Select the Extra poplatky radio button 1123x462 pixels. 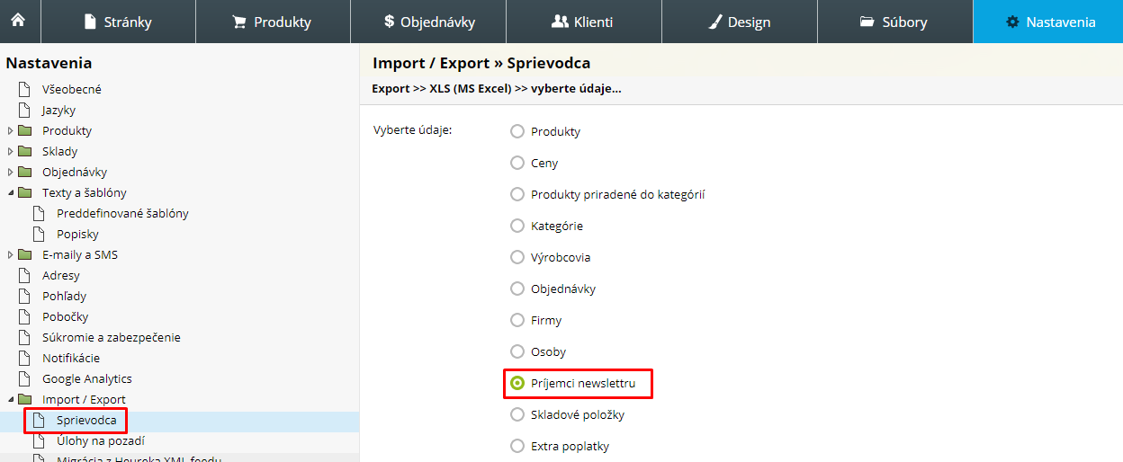coord(517,446)
